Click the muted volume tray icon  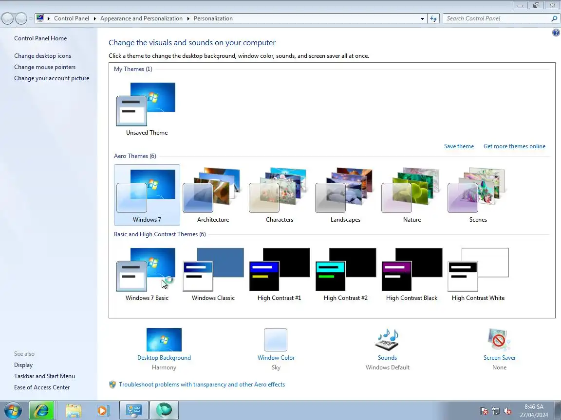click(x=507, y=411)
